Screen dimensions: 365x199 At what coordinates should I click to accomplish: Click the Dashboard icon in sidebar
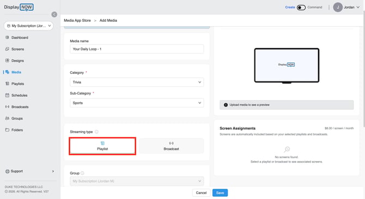pos(7,38)
